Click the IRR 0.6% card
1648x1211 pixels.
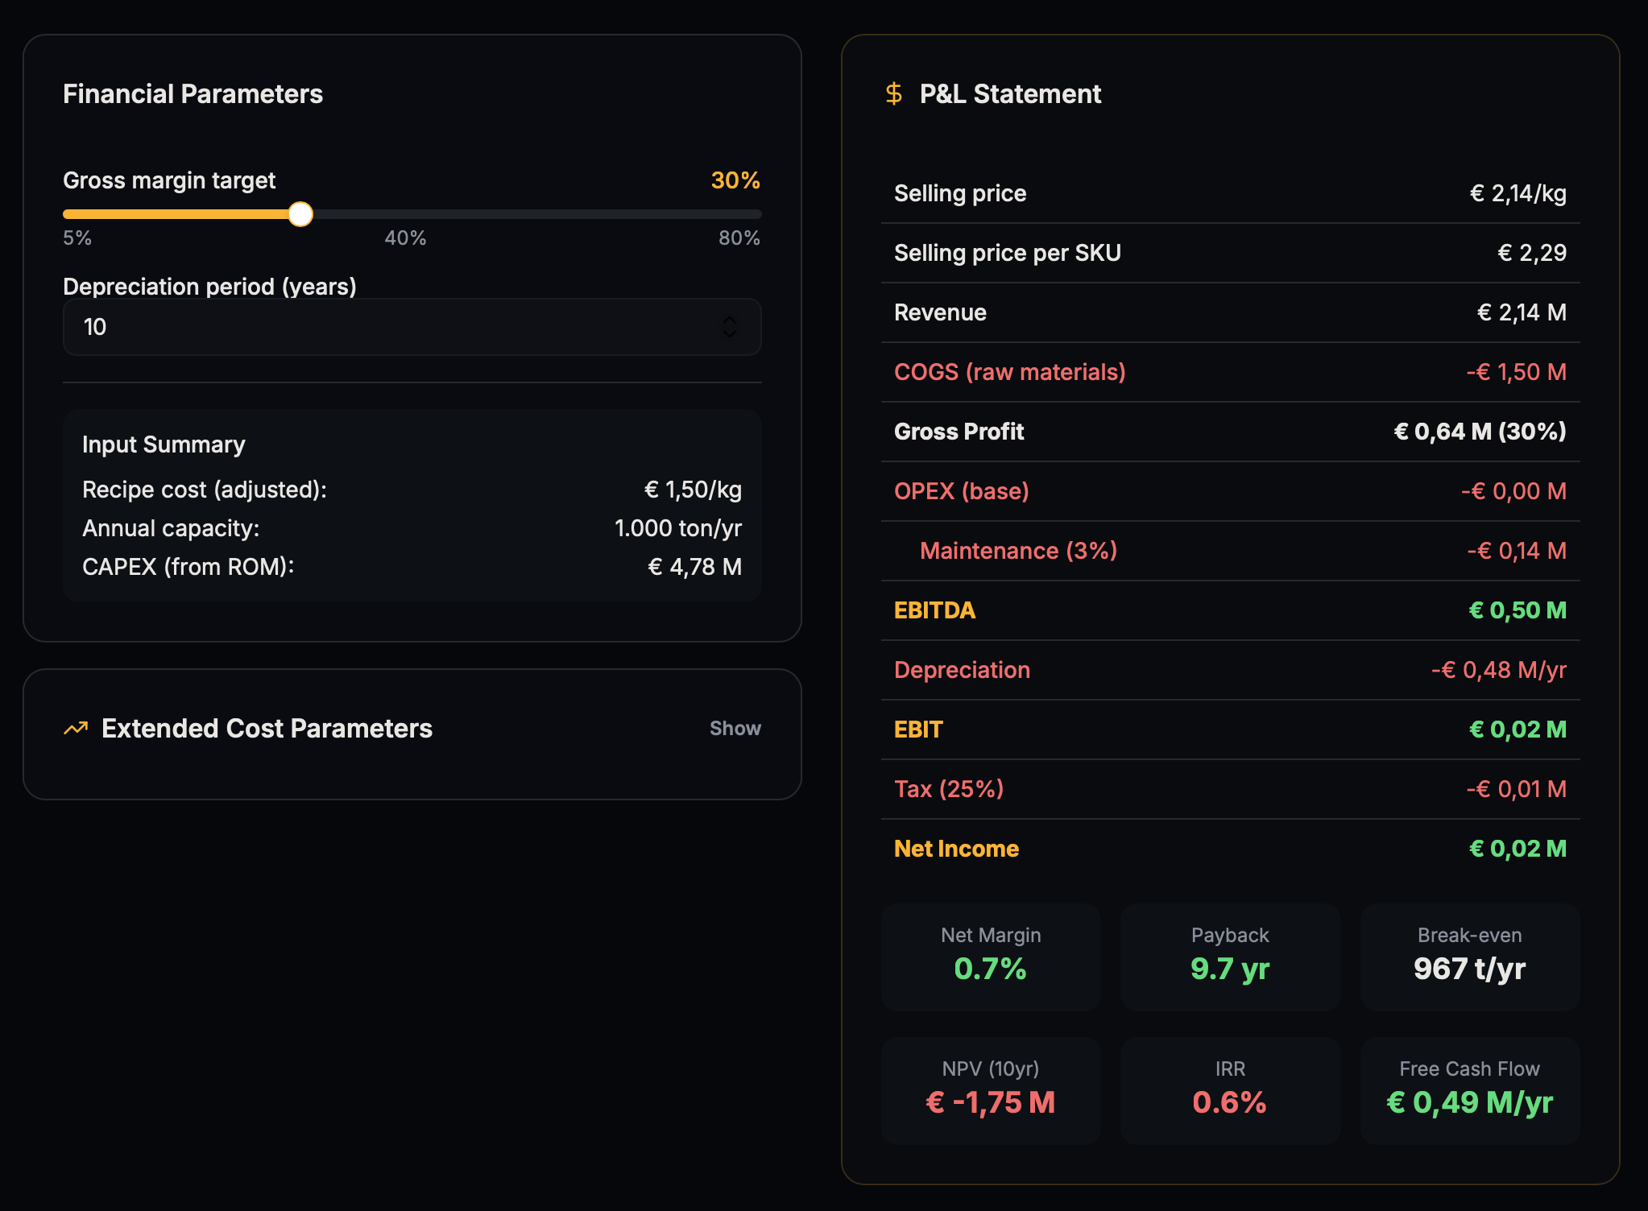tap(1229, 1089)
